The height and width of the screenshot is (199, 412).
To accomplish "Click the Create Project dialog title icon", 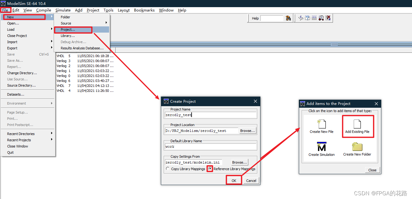I will pos(166,101).
